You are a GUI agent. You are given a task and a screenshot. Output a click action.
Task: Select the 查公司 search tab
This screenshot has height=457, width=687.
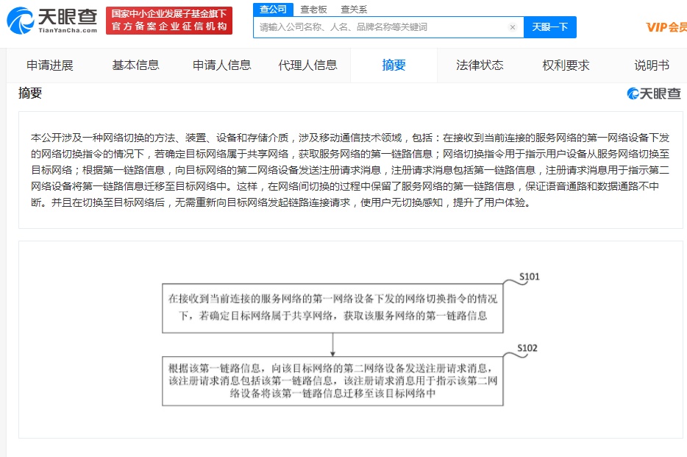tap(273, 10)
